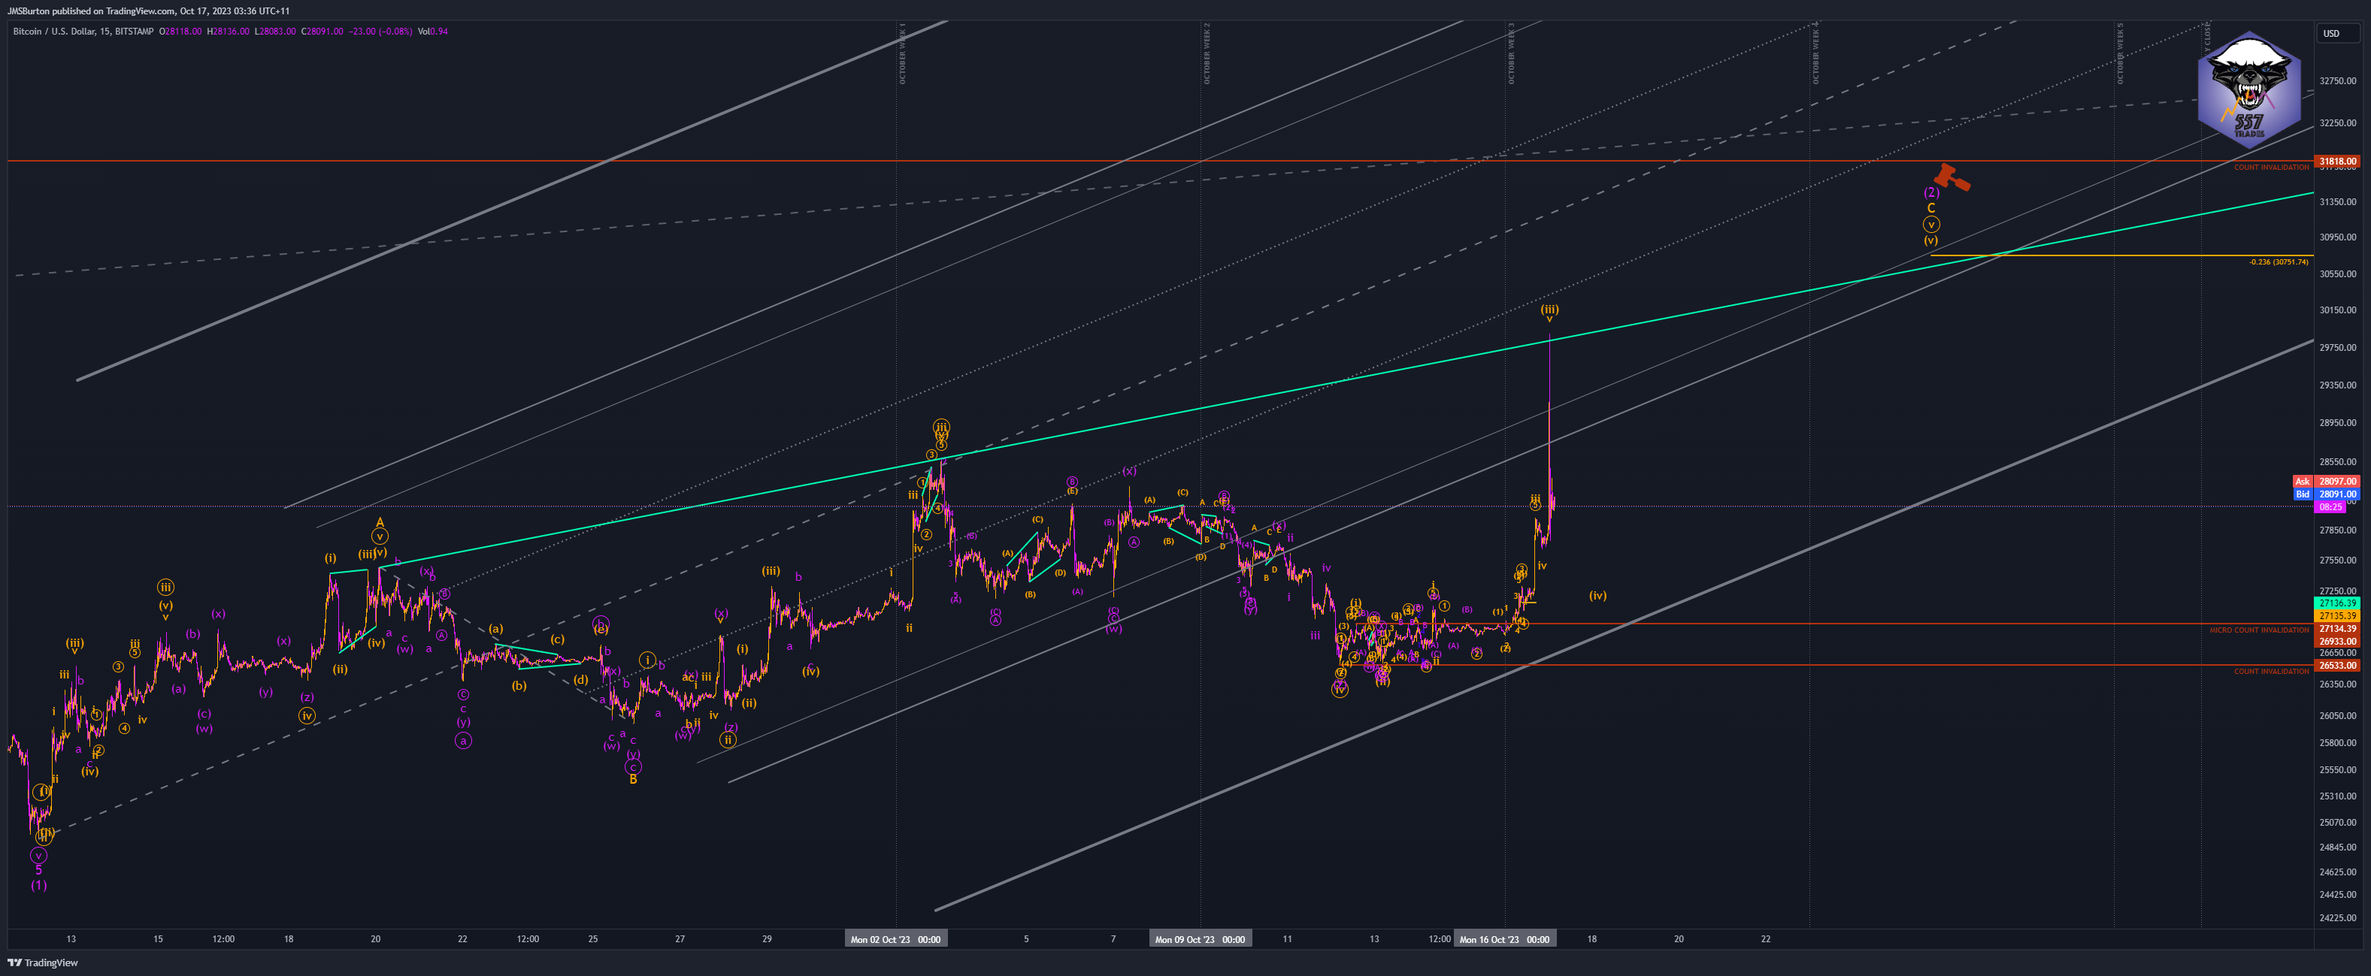Click the 26050.00 price axis tick
Screen dimensions: 2371x976
point(2338,716)
